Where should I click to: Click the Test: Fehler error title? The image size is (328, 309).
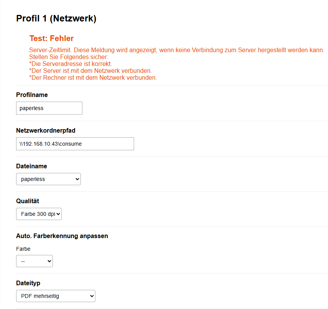click(x=51, y=38)
